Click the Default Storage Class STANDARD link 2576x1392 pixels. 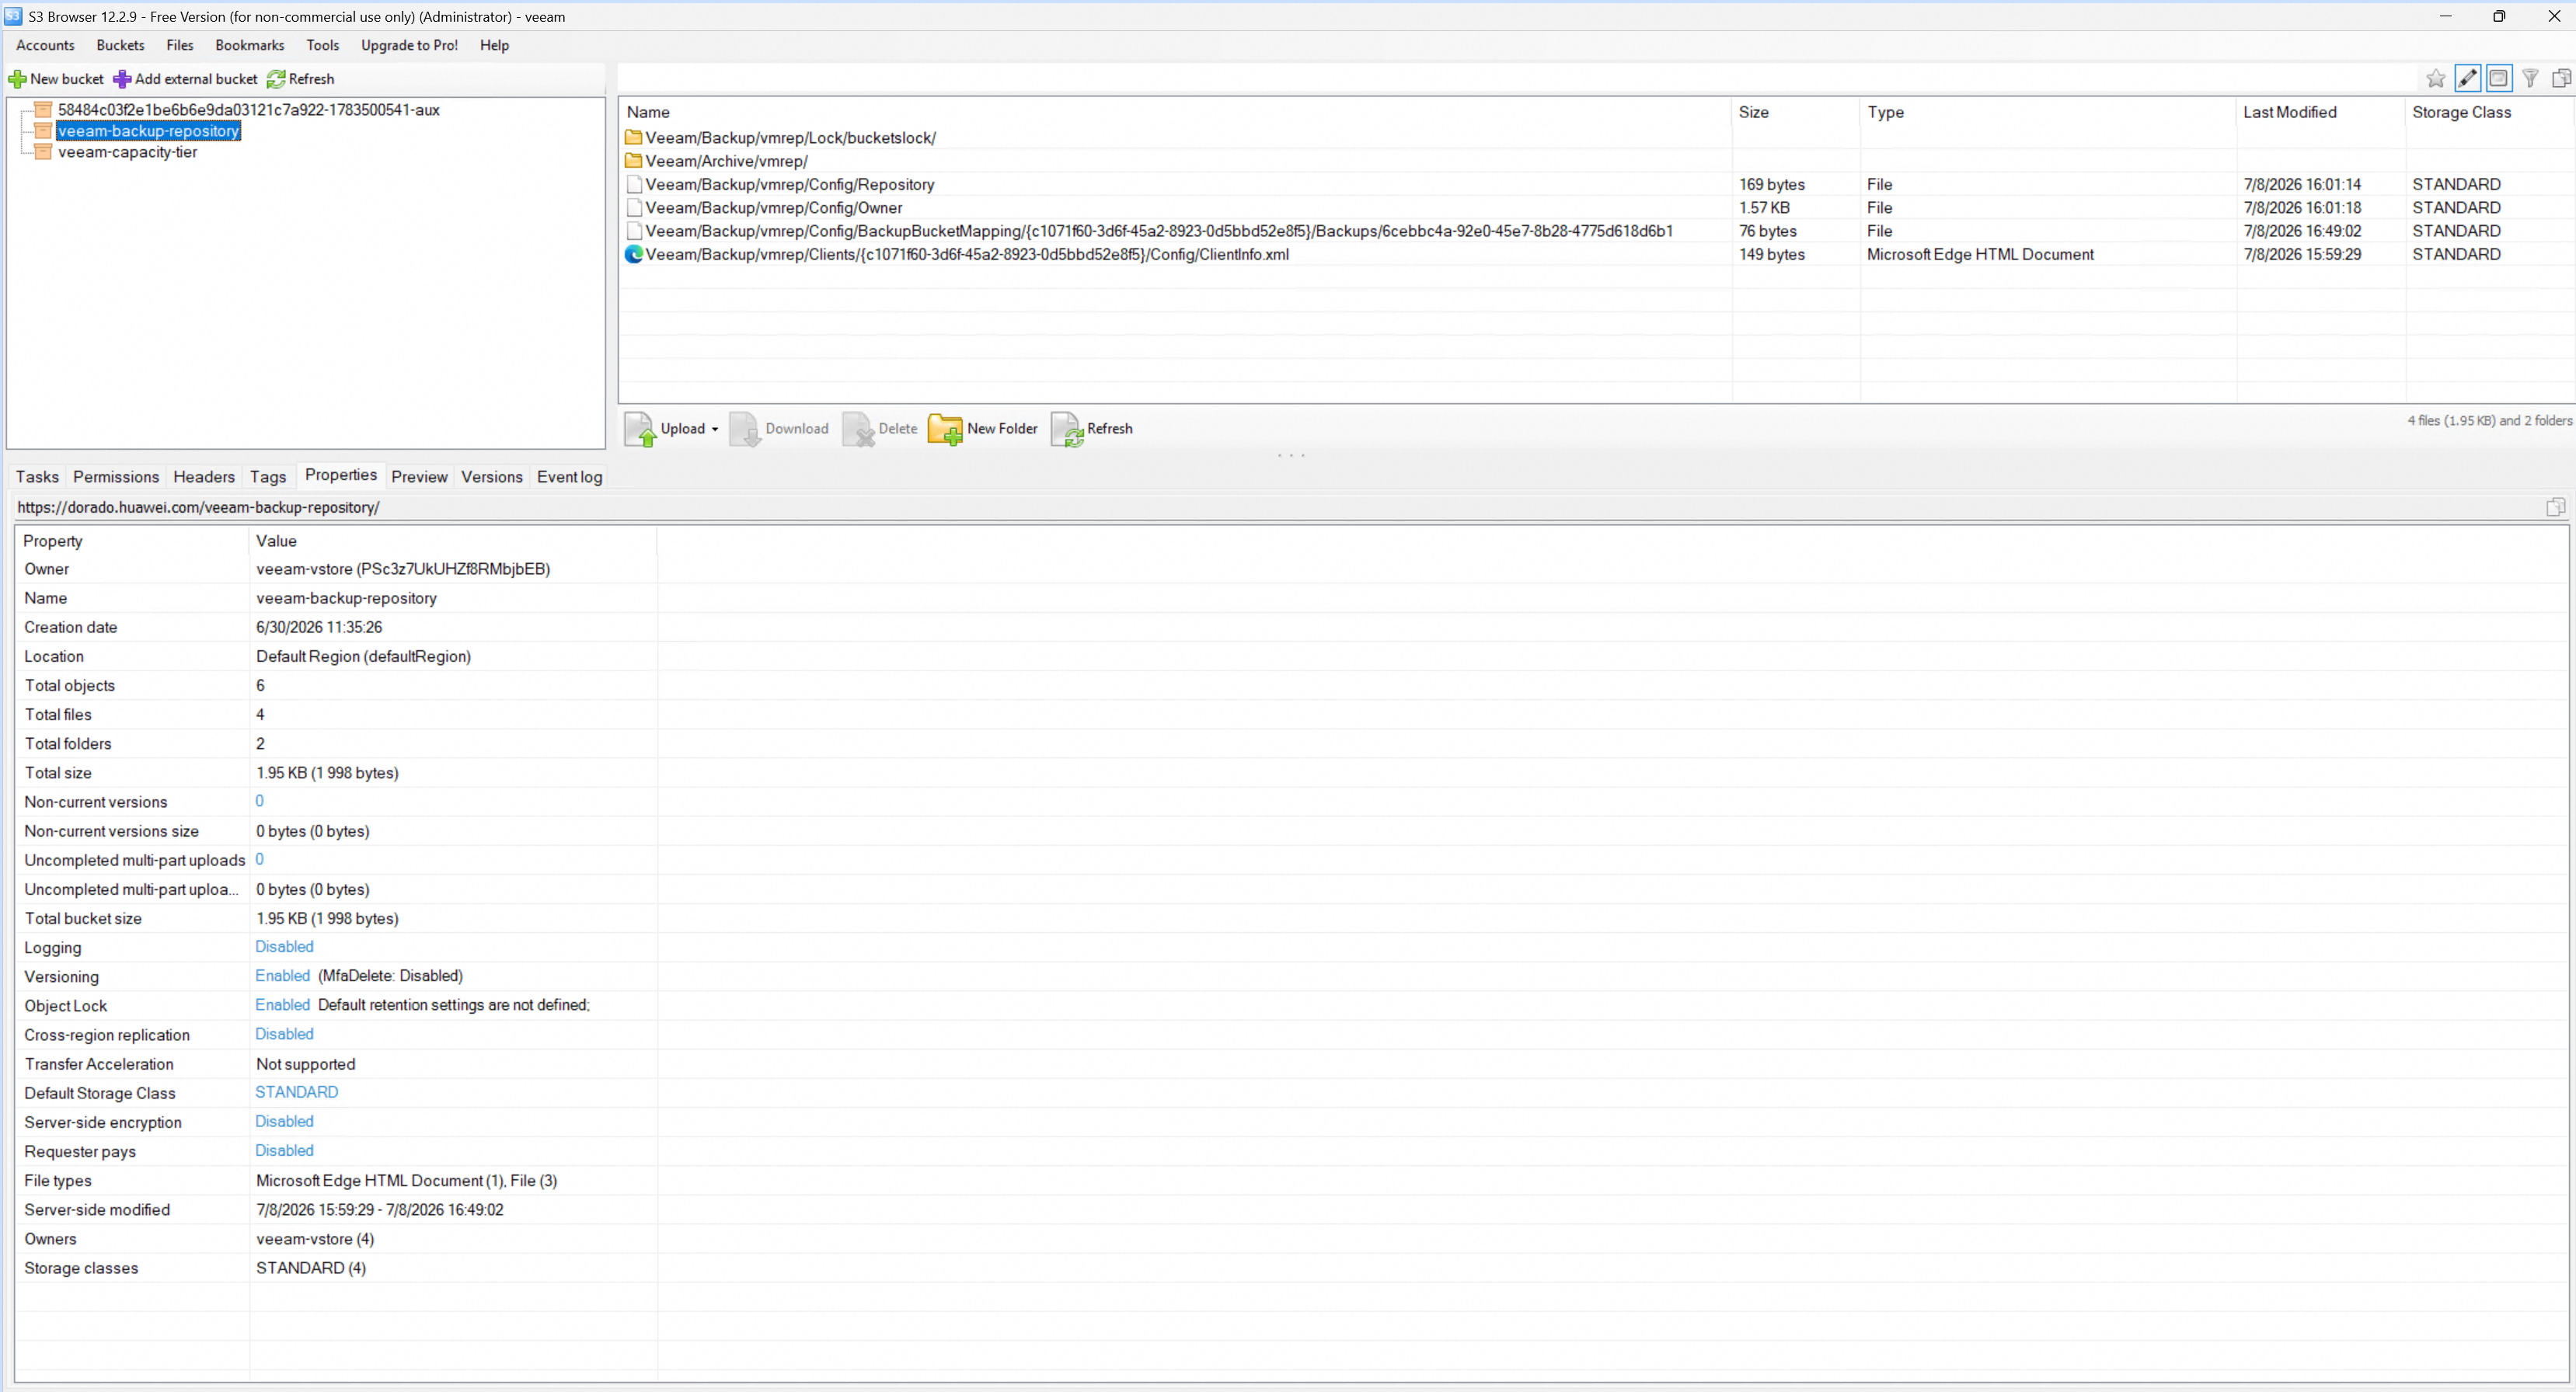click(x=297, y=1092)
